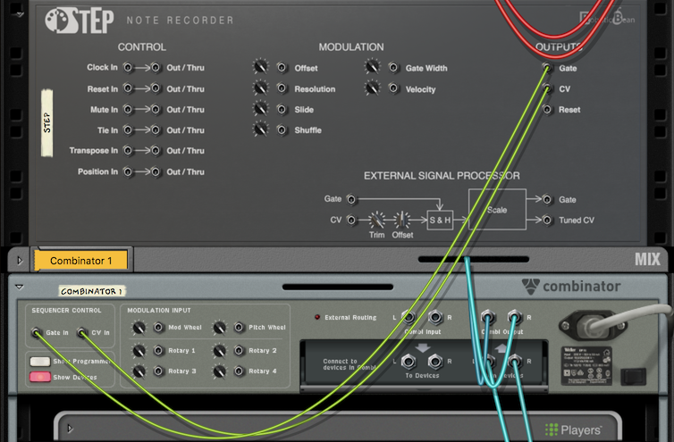
Task: Click the STEP tape label
Action: [x=46, y=123]
